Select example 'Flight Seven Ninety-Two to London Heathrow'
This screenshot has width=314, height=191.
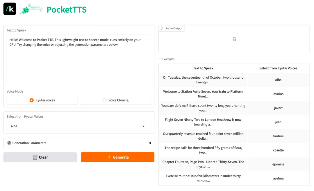pyautogui.click(x=203, y=122)
